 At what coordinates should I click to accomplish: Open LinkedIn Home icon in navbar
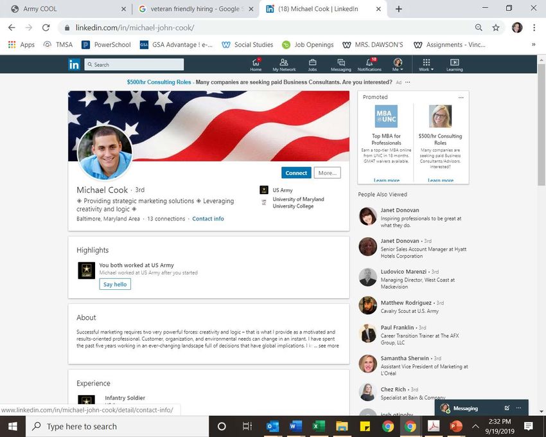[x=256, y=65]
